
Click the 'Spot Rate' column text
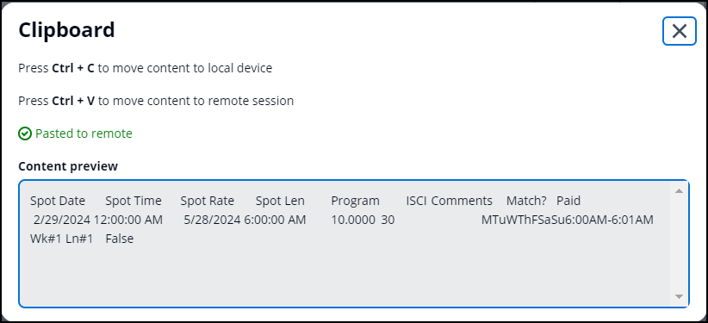click(x=208, y=201)
